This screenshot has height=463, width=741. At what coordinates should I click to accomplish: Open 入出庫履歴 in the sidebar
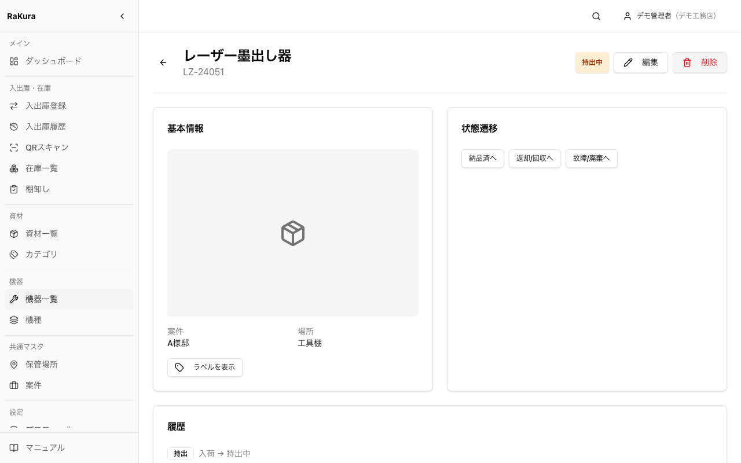pyautogui.click(x=69, y=127)
